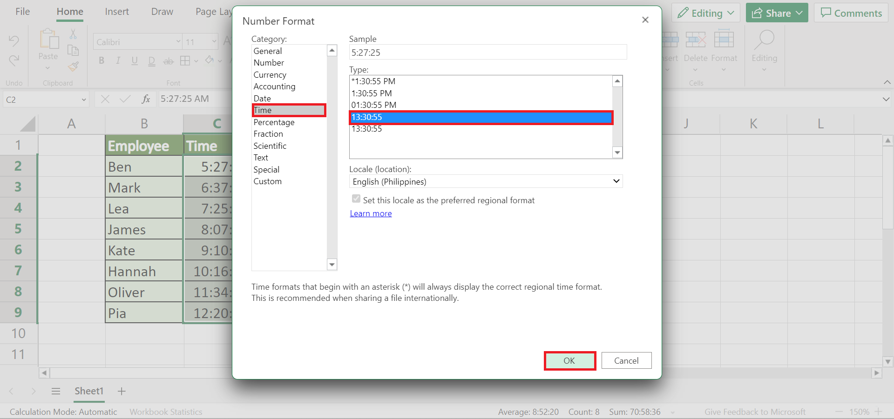Switch to the Draw ribbon tab
Image resolution: width=894 pixels, height=419 pixels.
coord(162,11)
